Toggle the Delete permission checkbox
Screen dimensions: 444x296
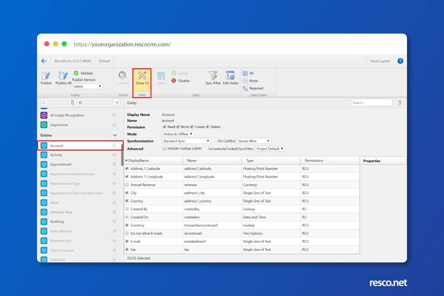pos(208,127)
